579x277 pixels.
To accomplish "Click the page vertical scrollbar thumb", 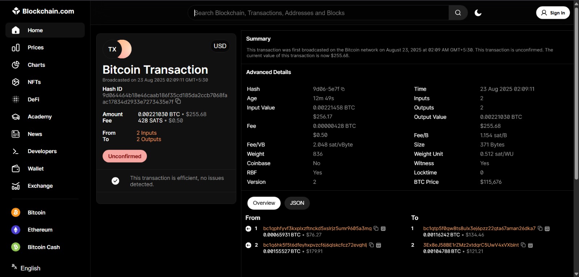I will pyautogui.click(x=576, y=93).
